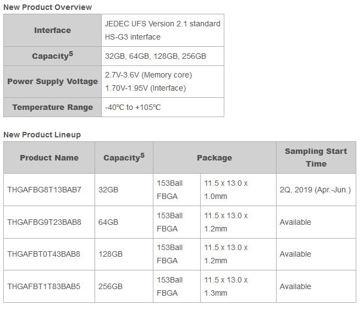Image resolution: width=364 pixels, height=310 pixels.
Task: Click the 256GB capacity cell in lineup
Action: point(111,286)
